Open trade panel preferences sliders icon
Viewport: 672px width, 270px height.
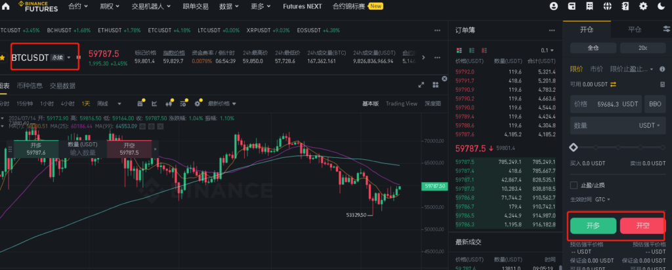coord(666,29)
